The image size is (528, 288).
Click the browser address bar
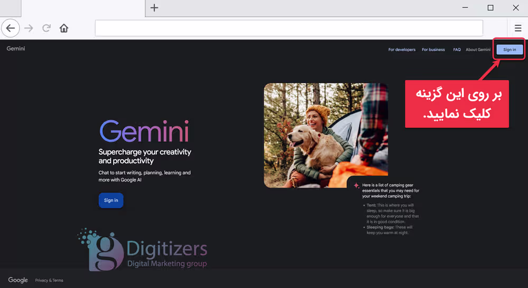(x=289, y=28)
